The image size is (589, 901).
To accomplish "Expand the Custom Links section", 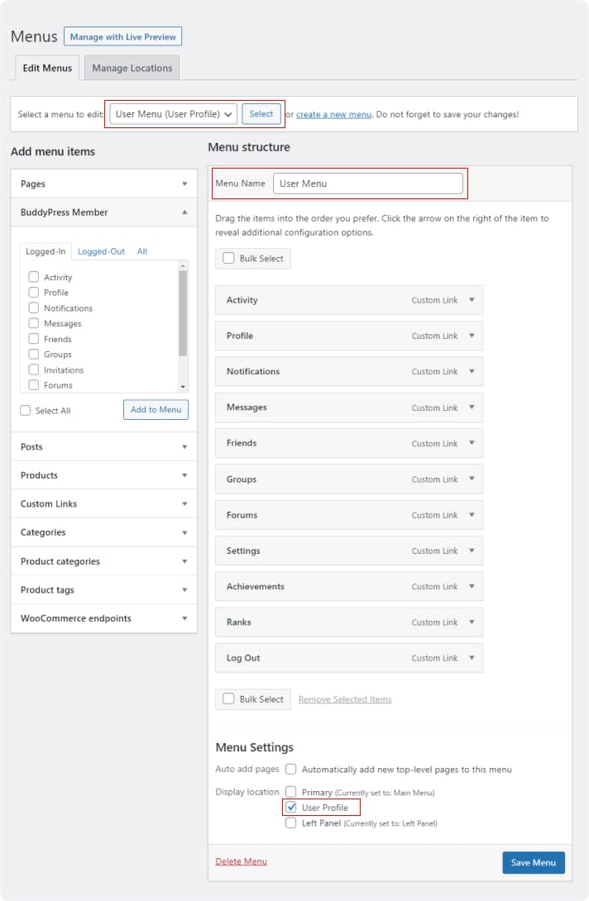I will coord(184,503).
